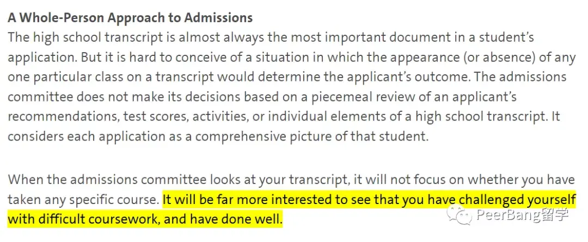Click the word "comprehensive" in the first paragraph
The height and width of the screenshot is (242, 588).
243,136
